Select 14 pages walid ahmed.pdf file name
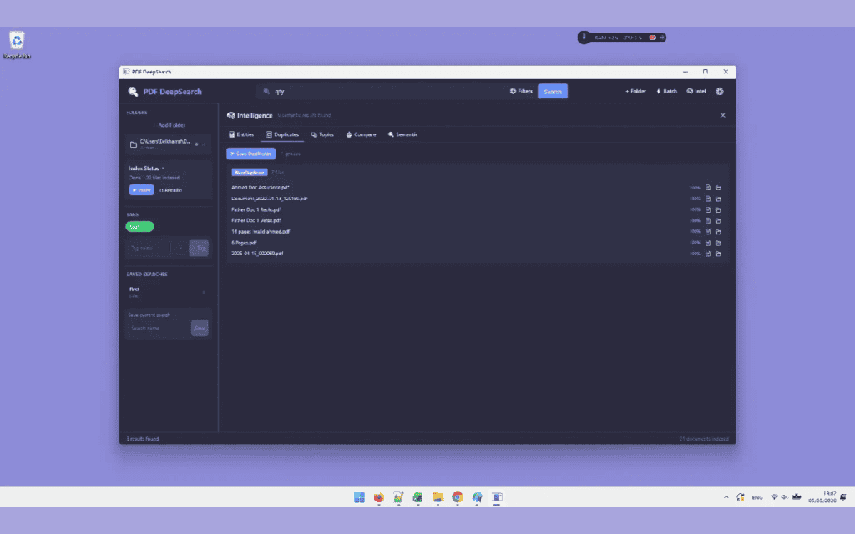 [261, 232]
